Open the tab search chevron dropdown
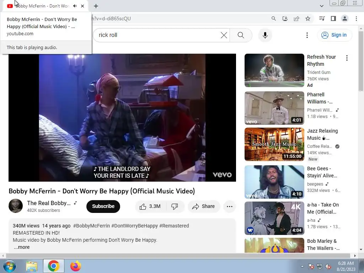Viewport: 364px width, 273px height. coord(321,6)
